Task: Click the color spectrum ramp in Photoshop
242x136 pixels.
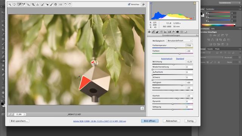Action: tap(219, 25)
